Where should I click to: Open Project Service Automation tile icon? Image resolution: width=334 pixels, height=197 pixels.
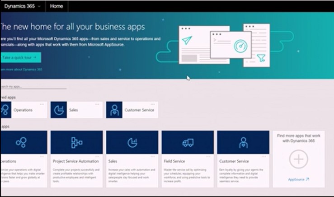point(76,143)
